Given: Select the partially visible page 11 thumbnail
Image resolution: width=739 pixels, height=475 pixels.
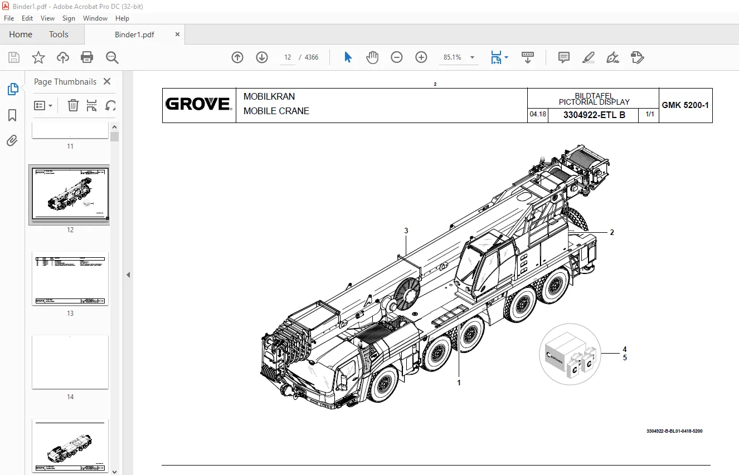Looking at the screenshot, I should [70, 130].
